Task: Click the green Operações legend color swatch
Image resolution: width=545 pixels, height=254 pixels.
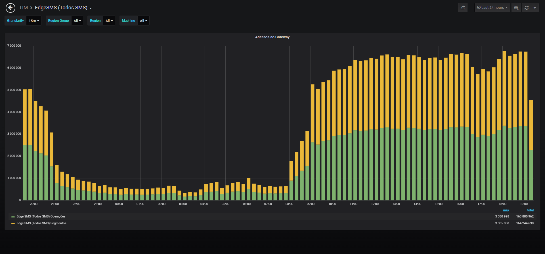Action: [13, 217]
